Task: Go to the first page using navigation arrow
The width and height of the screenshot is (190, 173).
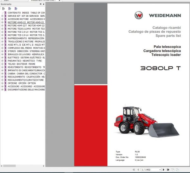Action: click(x=134, y=170)
